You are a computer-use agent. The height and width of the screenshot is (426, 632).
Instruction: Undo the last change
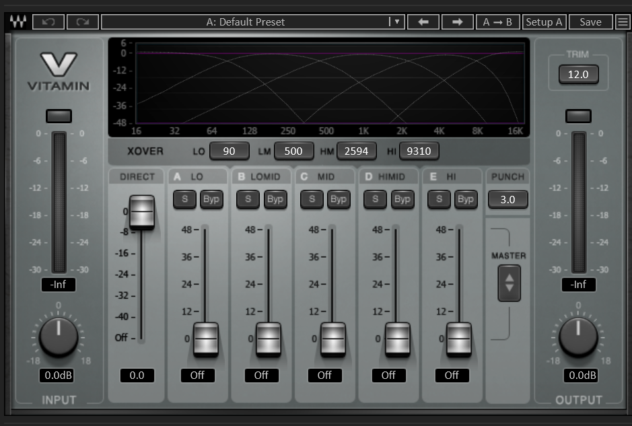[48, 22]
